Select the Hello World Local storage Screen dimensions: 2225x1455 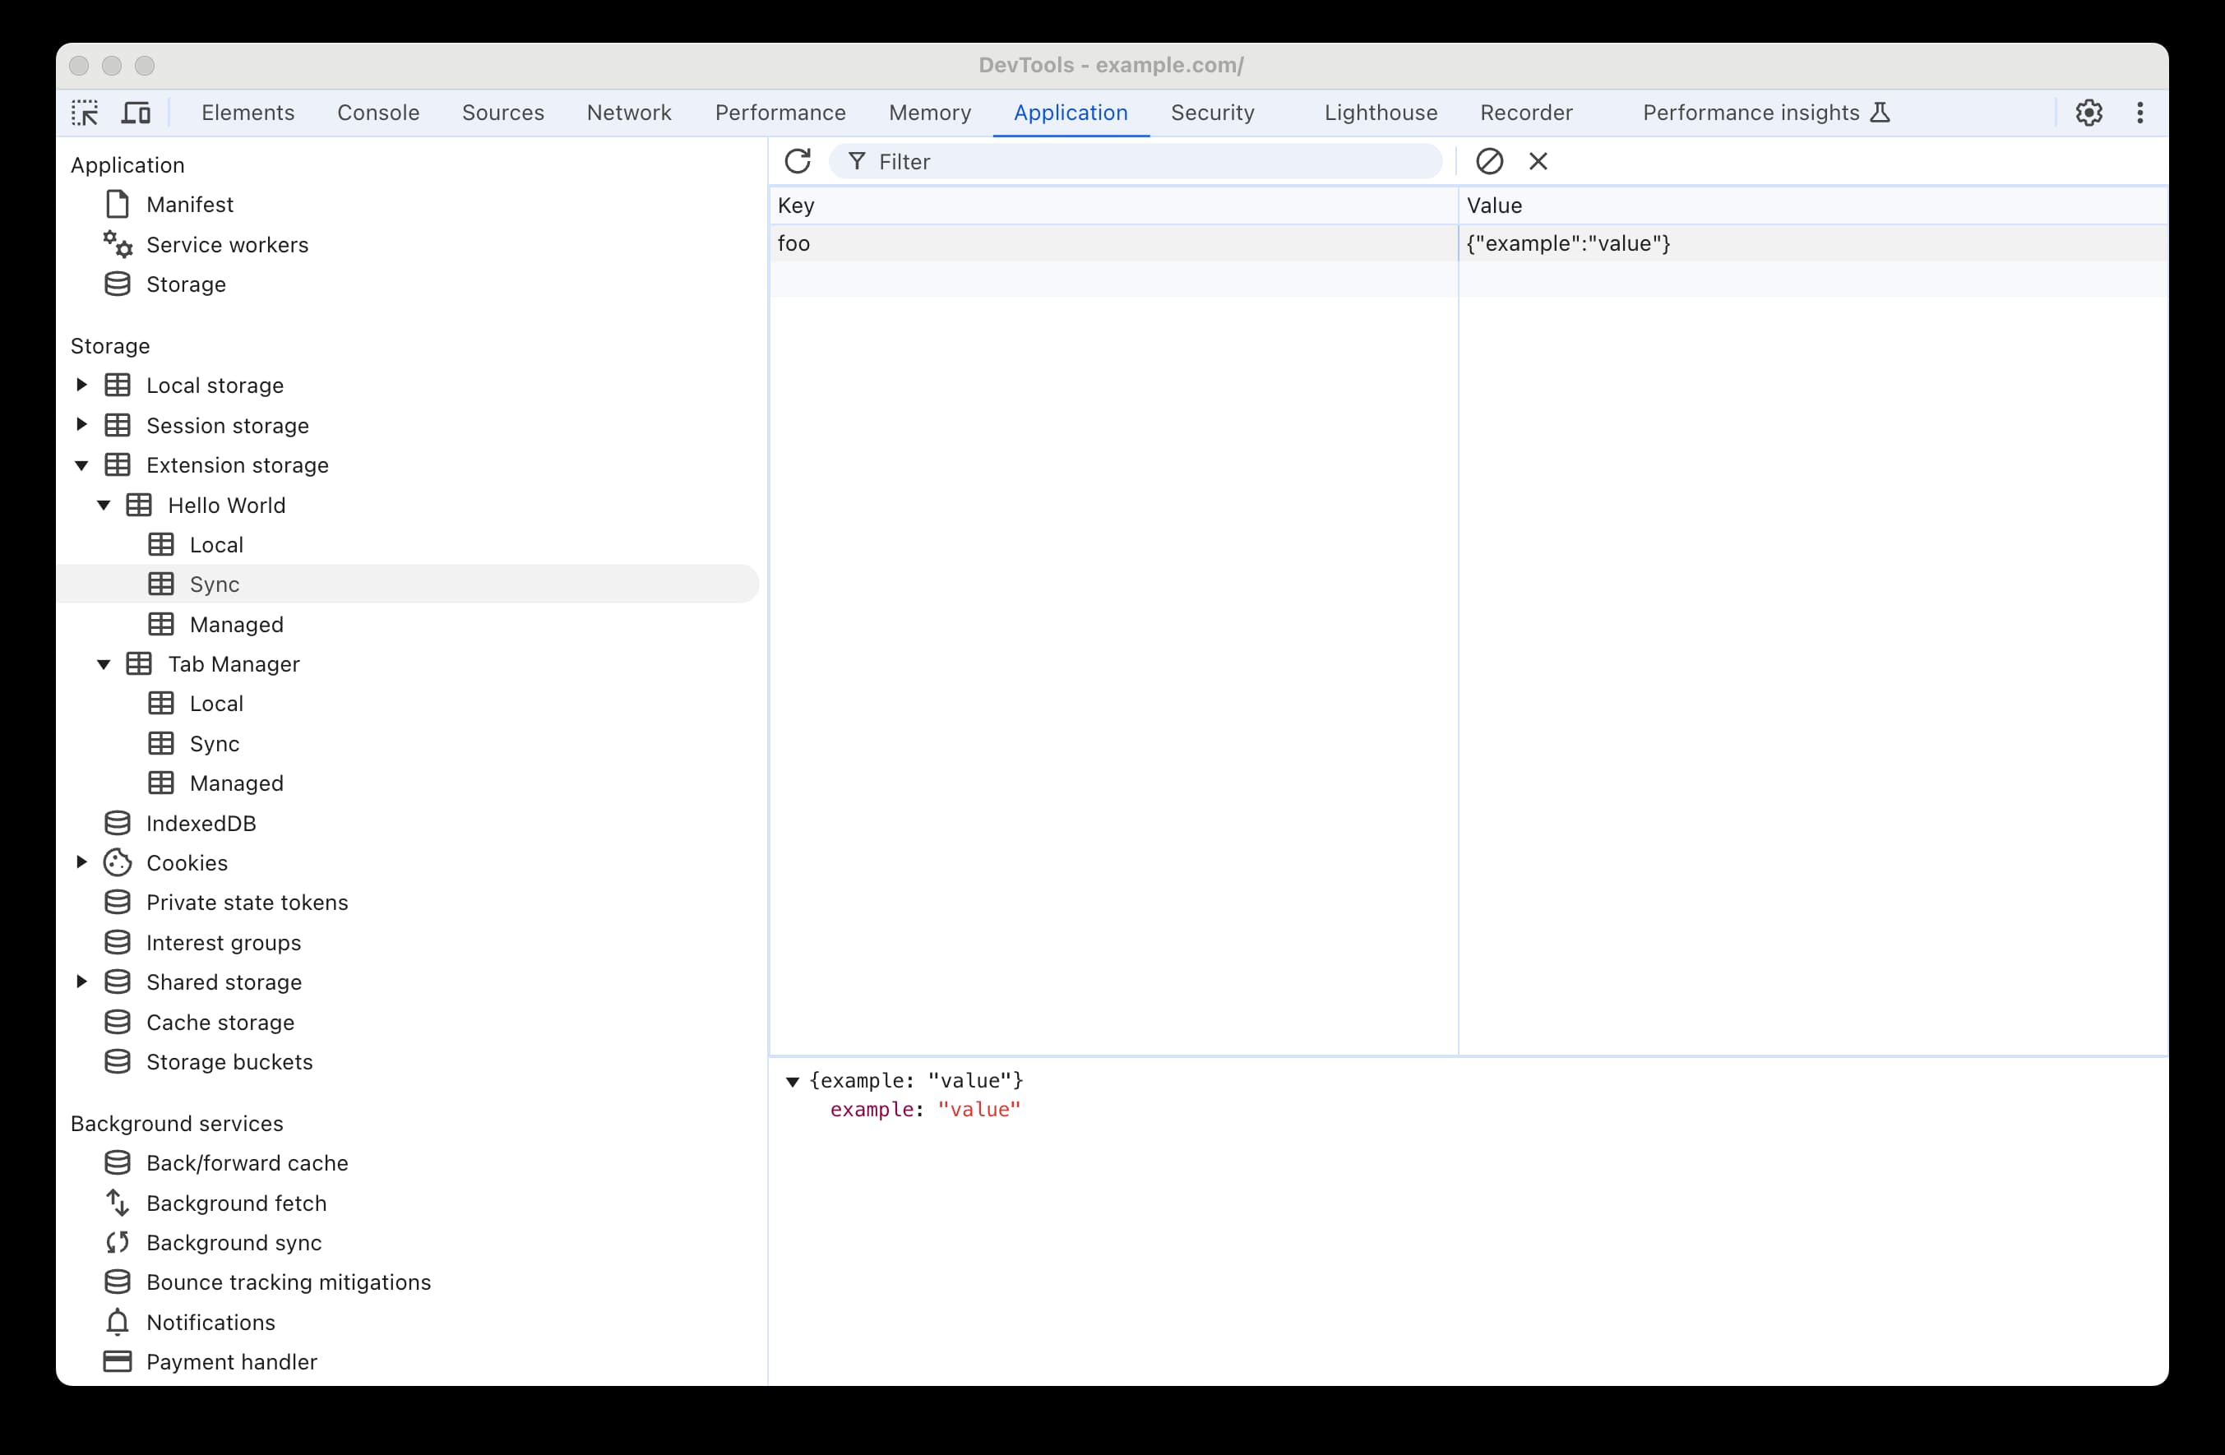coord(216,544)
